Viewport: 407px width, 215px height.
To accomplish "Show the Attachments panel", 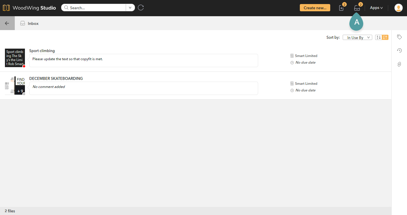I will click(x=399, y=64).
